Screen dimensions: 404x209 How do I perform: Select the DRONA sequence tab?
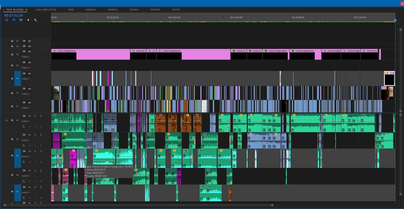134,10
